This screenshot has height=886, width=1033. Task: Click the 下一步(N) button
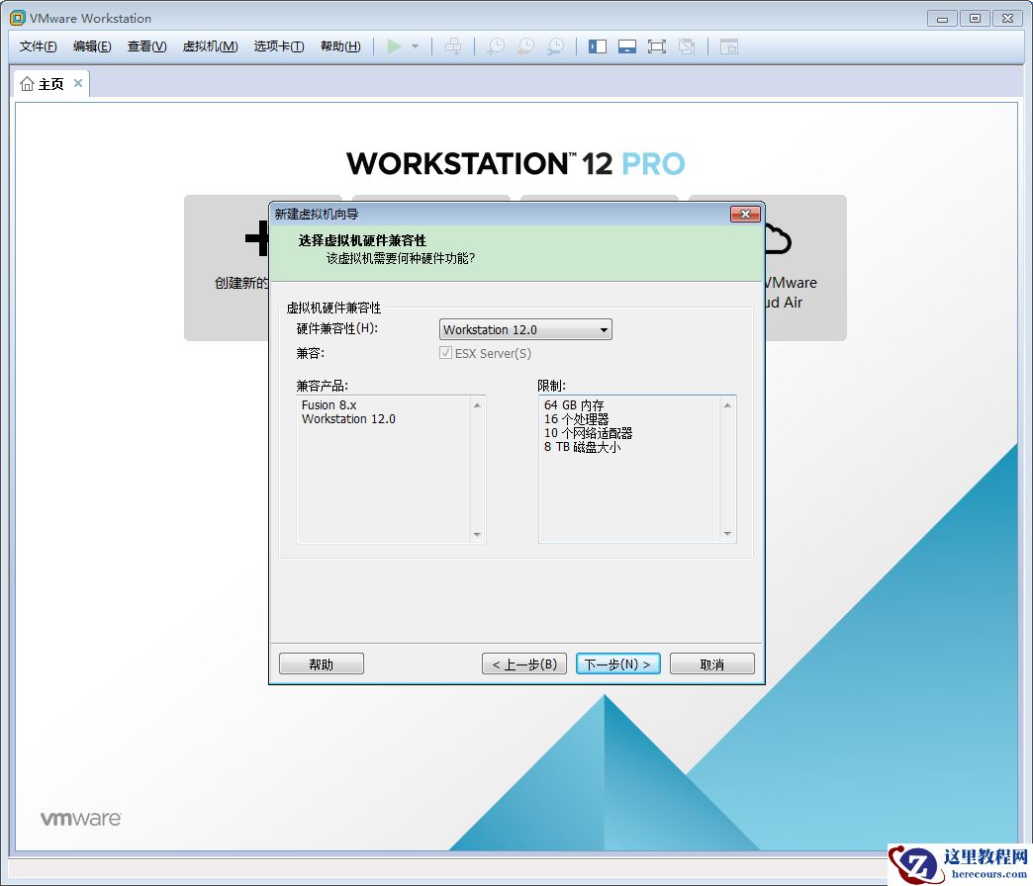click(x=617, y=664)
